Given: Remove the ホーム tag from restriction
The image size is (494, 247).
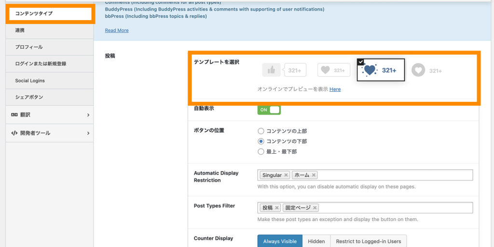Looking at the screenshot, I should pos(314,175).
